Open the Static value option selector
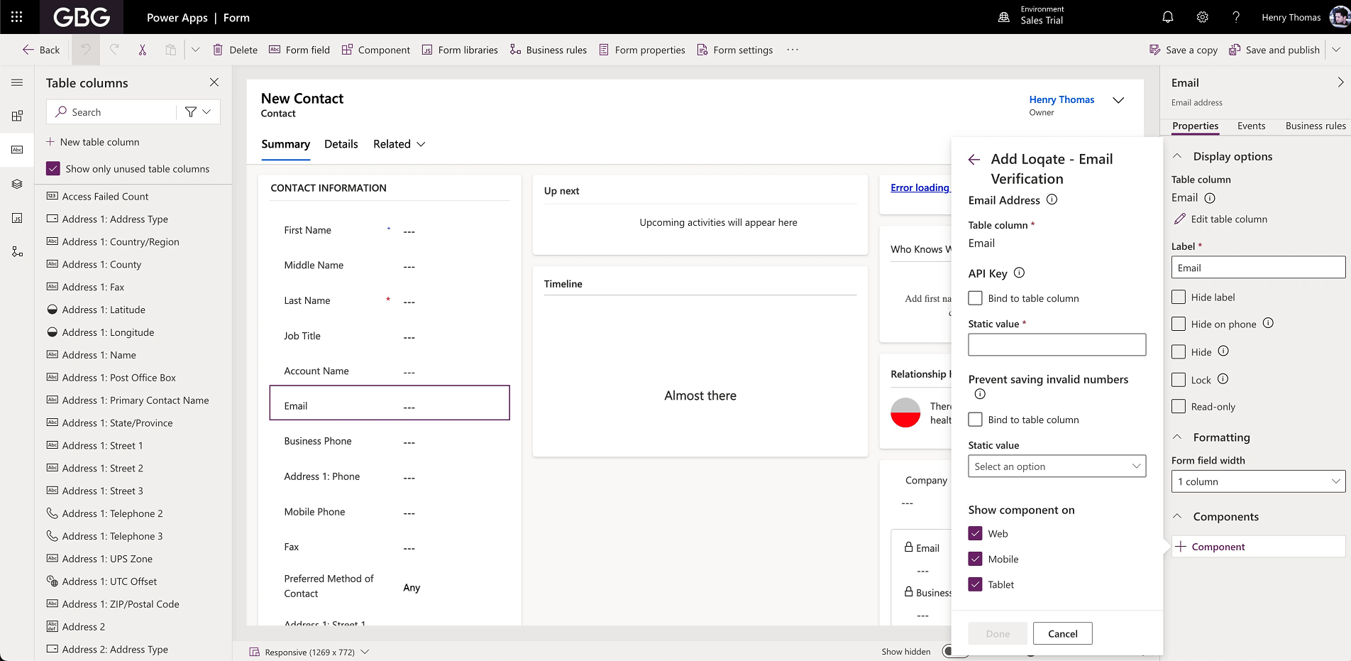This screenshot has height=661, width=1351. [1057, 466]
